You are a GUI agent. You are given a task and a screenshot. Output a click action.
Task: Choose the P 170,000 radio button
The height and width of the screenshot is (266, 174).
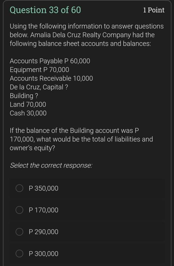click(x=19, y=210)
